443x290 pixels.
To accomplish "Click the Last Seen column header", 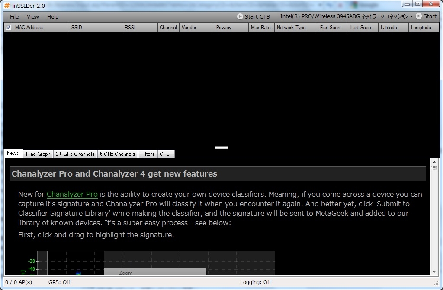I will tap(363, 27).
